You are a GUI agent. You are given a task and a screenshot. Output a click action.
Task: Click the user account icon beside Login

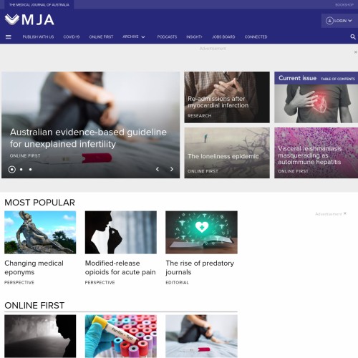[329, 21]
